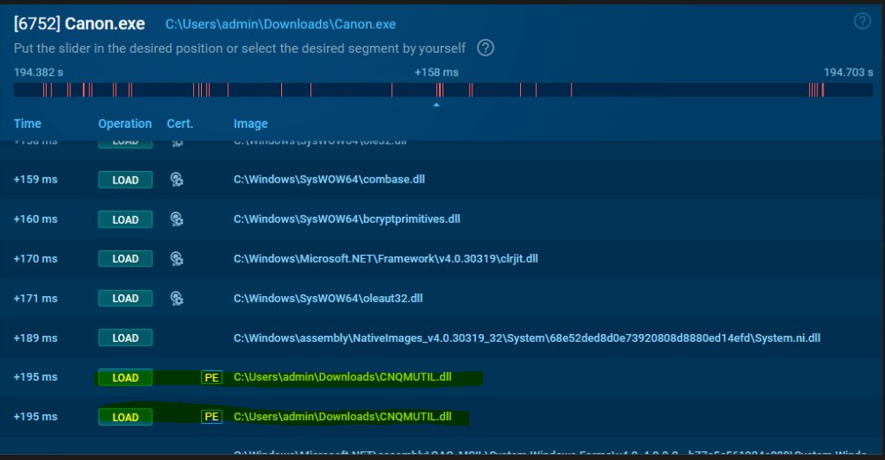Click the +189 ms time entry
Image resolution: width=885 pixels, height=460 pixels.
tap(35, 338)
